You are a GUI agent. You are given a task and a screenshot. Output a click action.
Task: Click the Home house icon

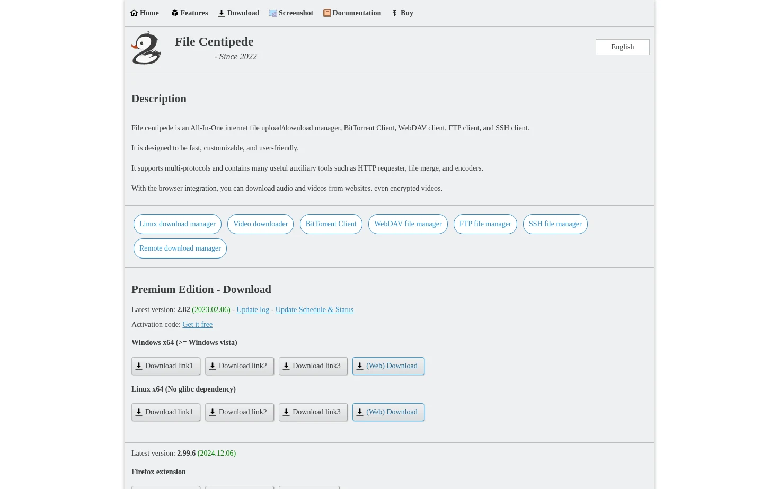134,13
